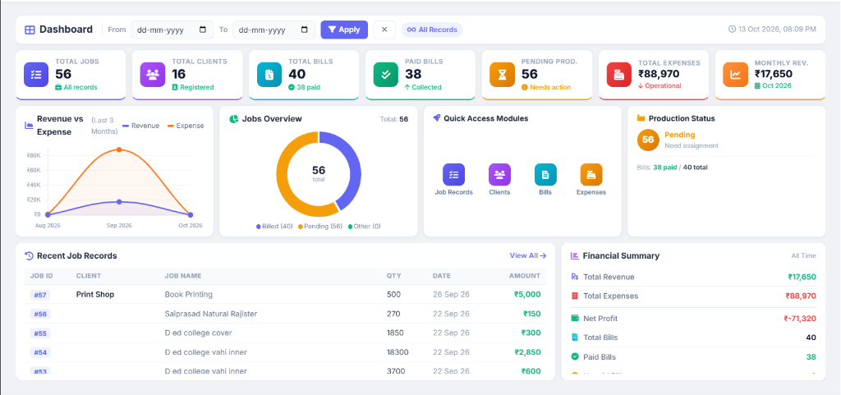Click the ₹88,970 Total Expenses summary value
This screenshot has width=841, height=395.
click(x=801, y=296)
